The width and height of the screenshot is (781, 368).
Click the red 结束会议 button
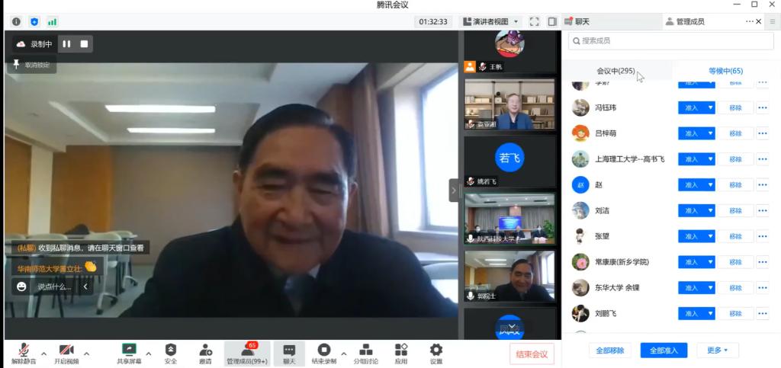(x=532, y=354)
